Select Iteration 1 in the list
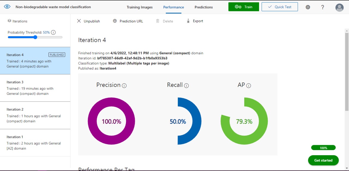The width and height of the screenshot is (349, 171). 35,143
